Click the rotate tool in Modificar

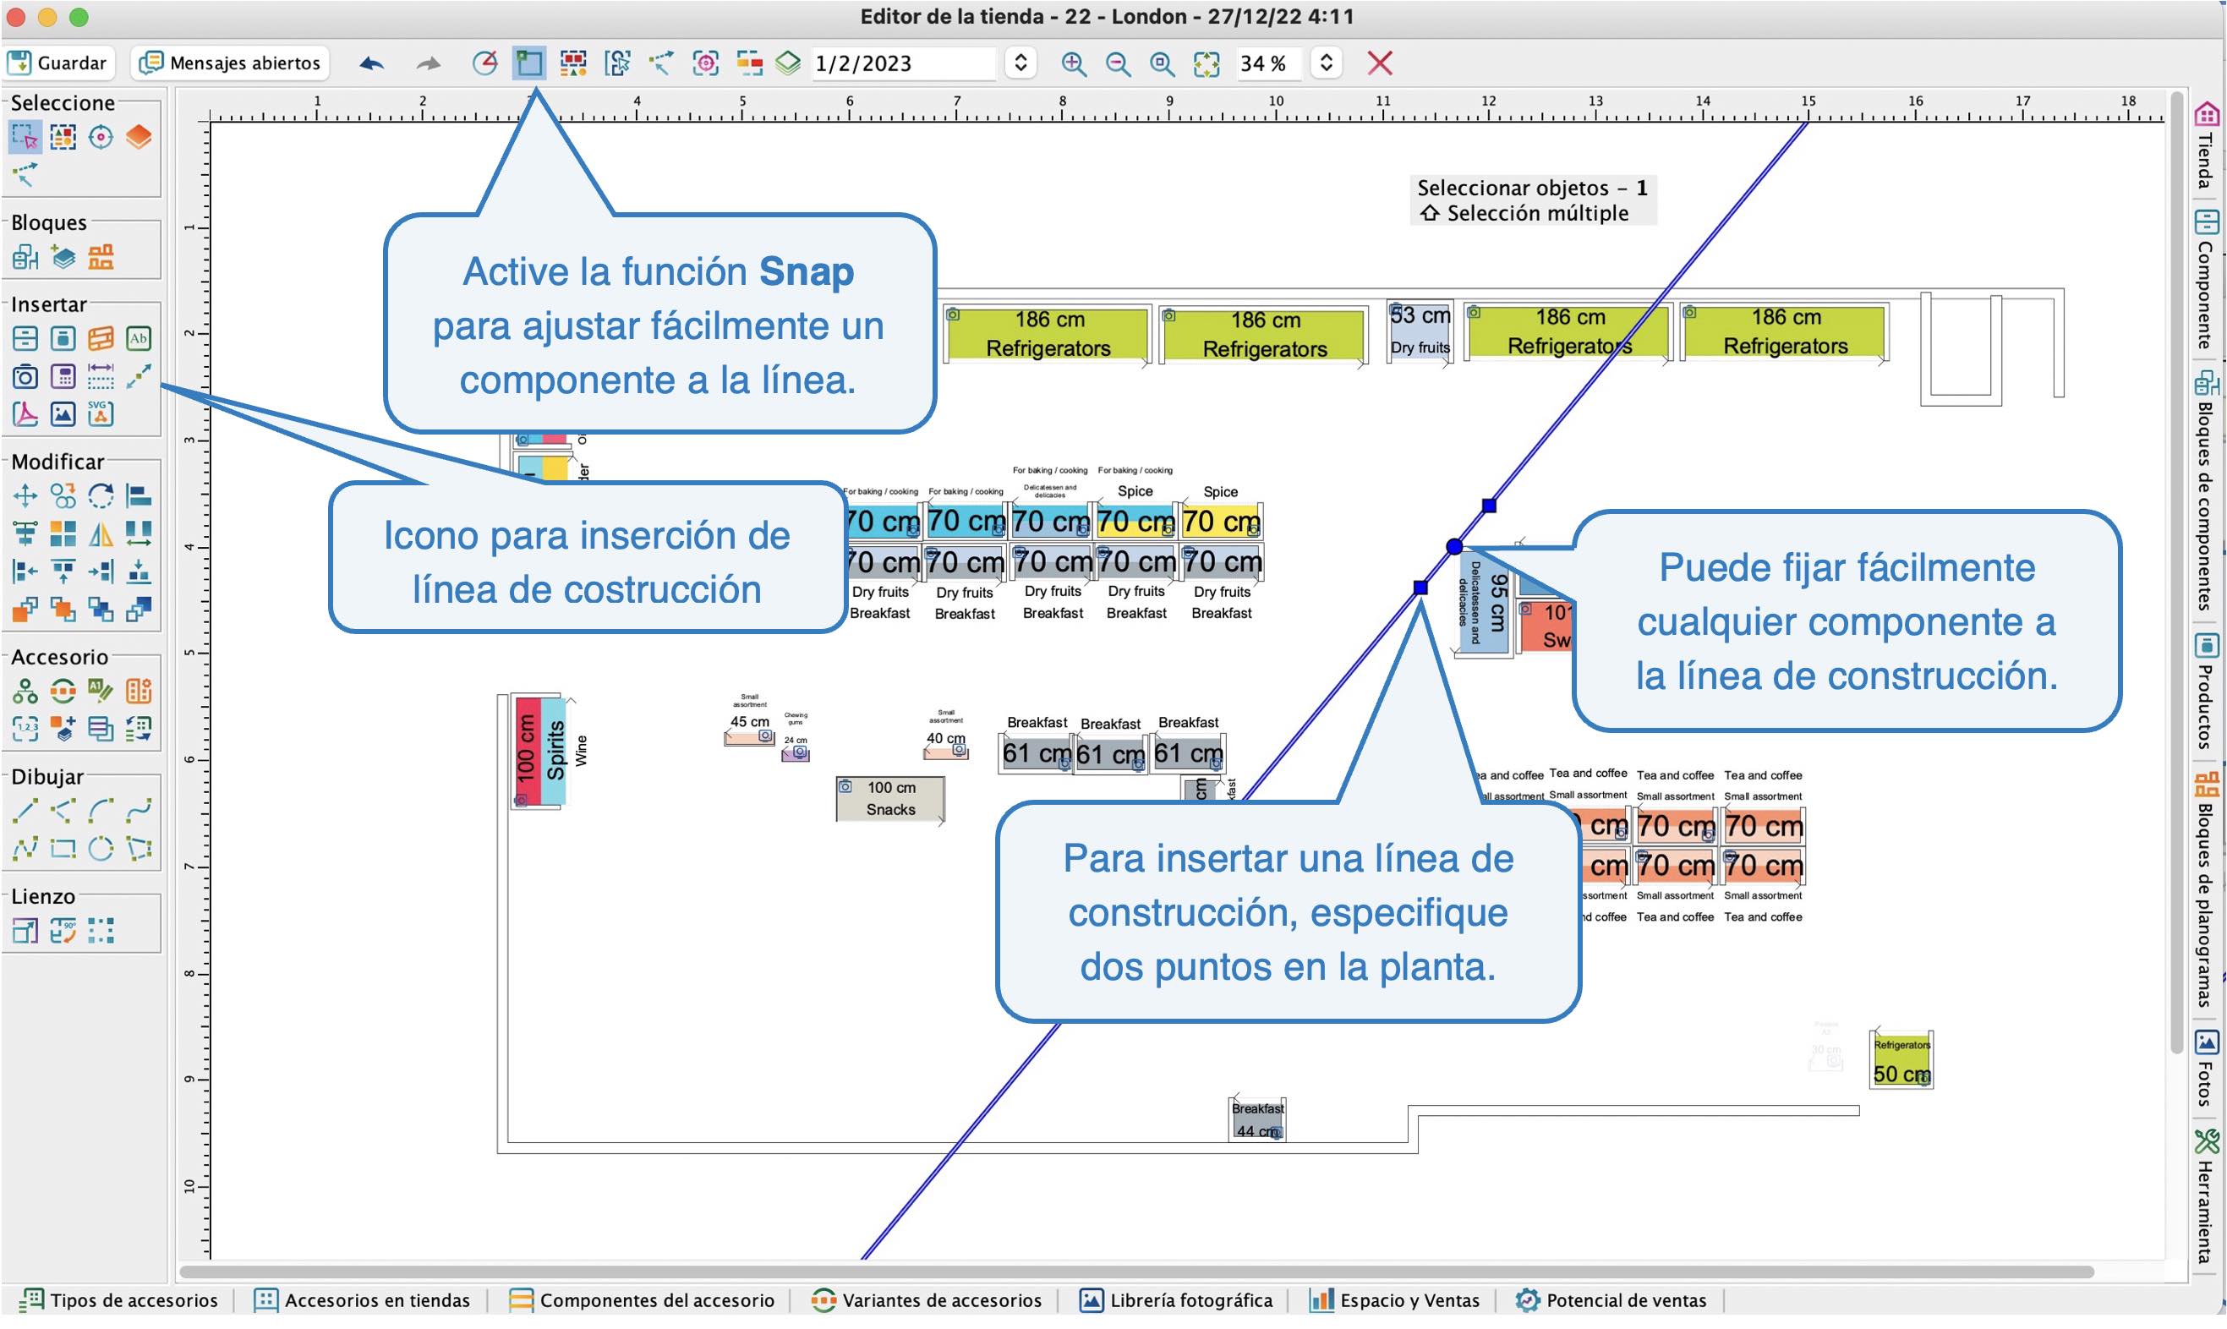coord(101,496)
